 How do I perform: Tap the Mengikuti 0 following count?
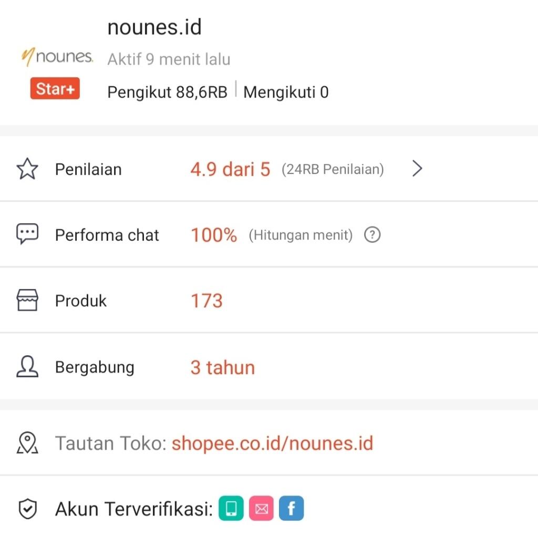click(286, 92)
